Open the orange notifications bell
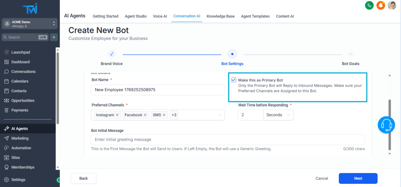 point(380,5)
